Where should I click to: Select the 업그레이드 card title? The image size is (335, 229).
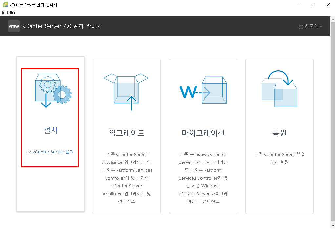pyautogui.click(x=127, y=133)
